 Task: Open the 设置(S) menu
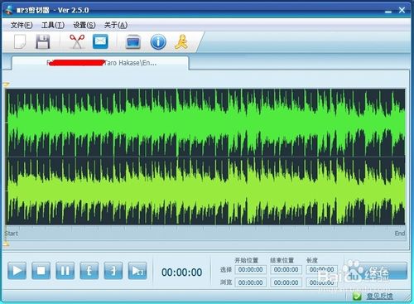[x=84, y=25]
